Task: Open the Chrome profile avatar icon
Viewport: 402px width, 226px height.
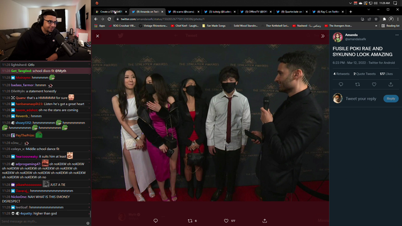Action: coord(391,19)
